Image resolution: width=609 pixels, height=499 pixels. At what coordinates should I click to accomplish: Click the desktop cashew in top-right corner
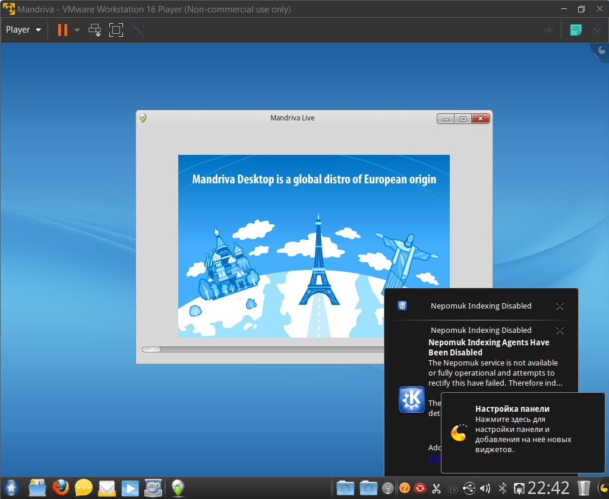pyautogui.click(x=601, y=50)
